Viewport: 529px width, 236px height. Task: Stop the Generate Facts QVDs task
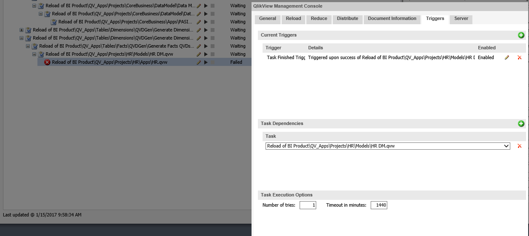213,46
